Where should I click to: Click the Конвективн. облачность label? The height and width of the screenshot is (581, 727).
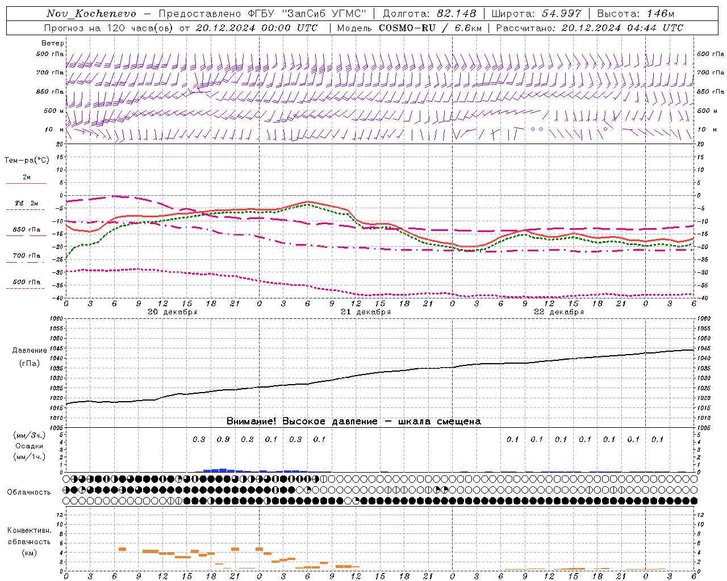click(30, 536)
